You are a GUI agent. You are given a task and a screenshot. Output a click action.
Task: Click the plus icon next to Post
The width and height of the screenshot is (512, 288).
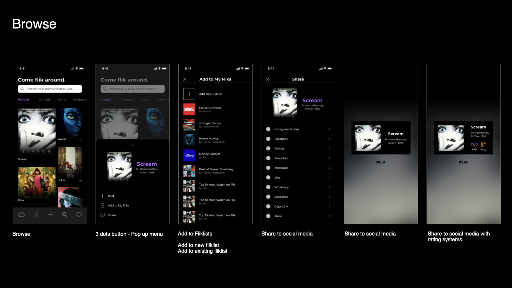point(102,196)
